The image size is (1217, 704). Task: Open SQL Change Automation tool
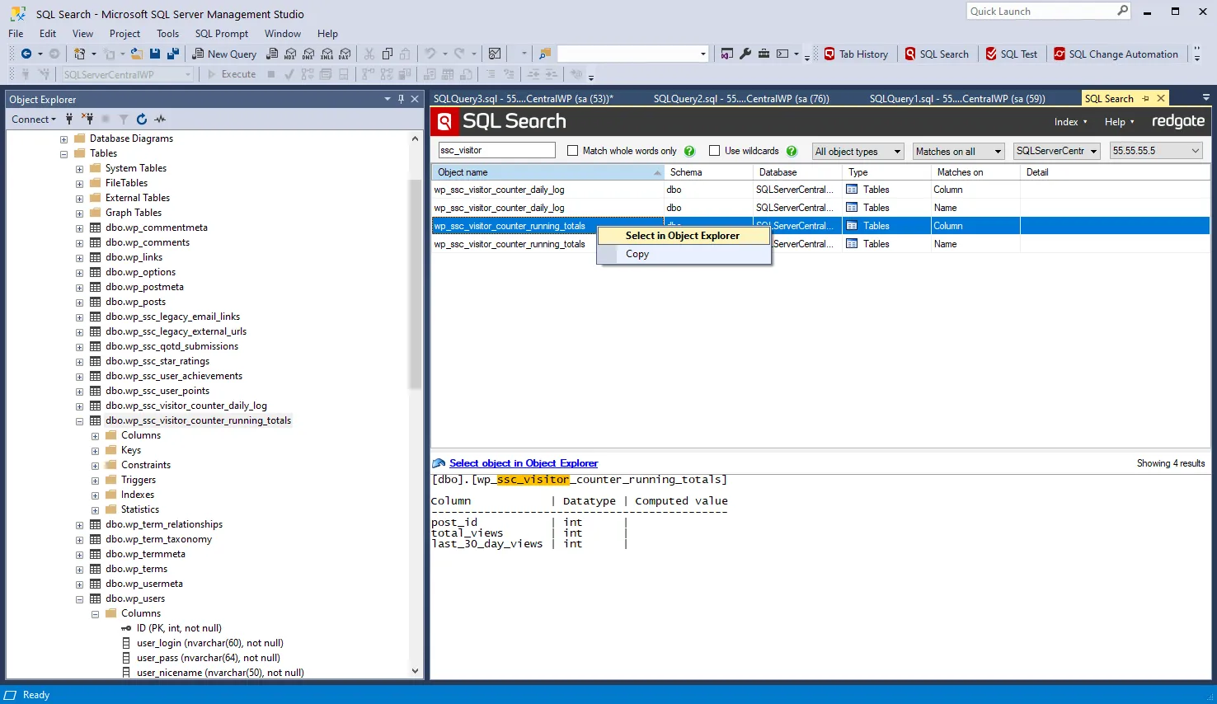click(1116, 54)
